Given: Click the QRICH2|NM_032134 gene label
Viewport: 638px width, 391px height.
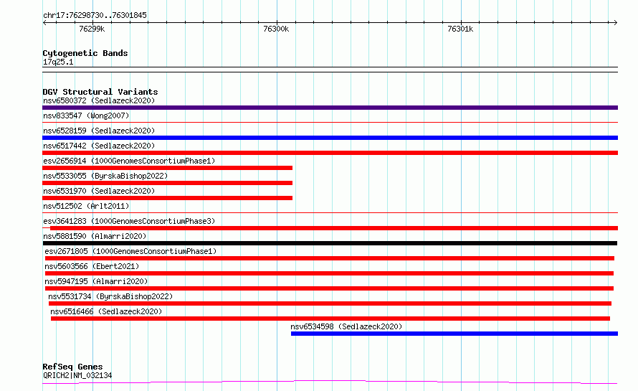Looking at the screenshot, I should click(77, 375).
